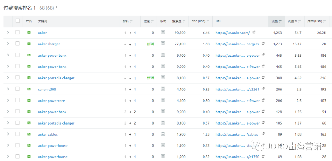332x161 pixels.
Task: Open the anker powercore keyword link
Action: [51, 101]
